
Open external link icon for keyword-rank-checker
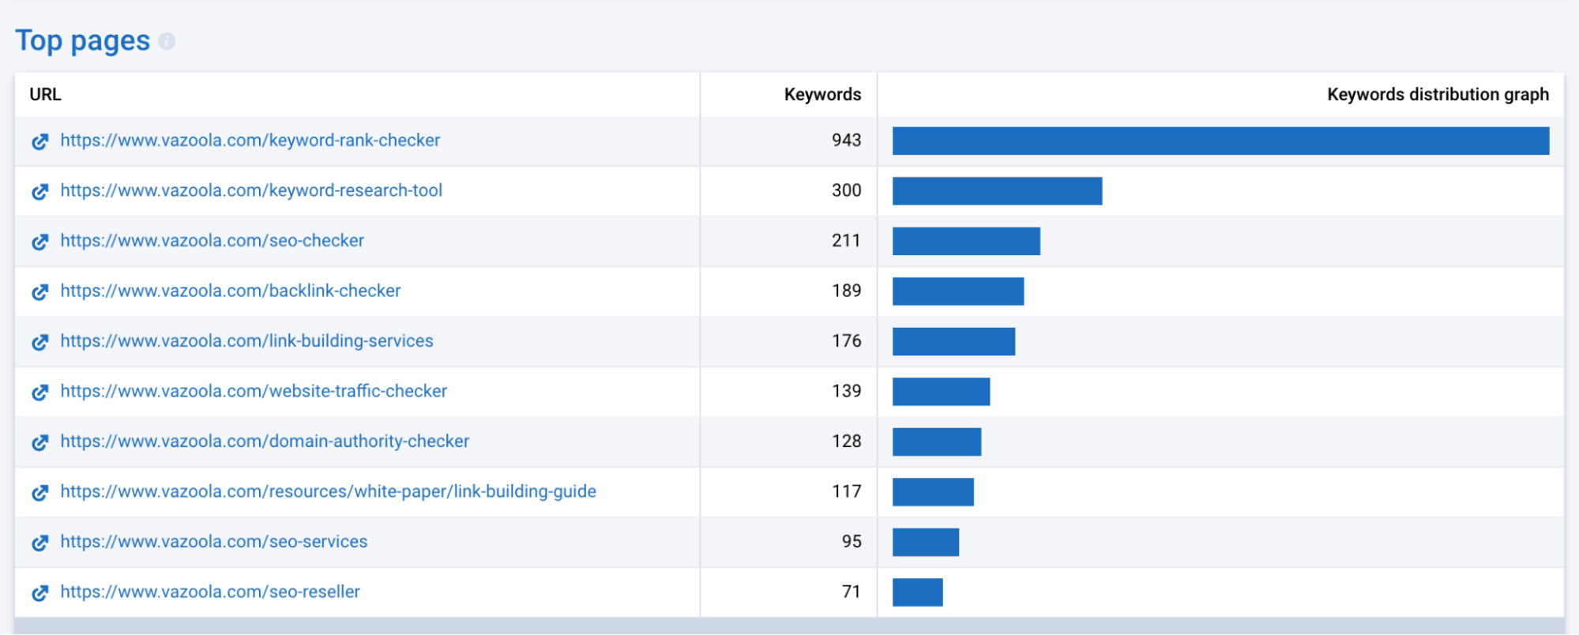[40, 141]
